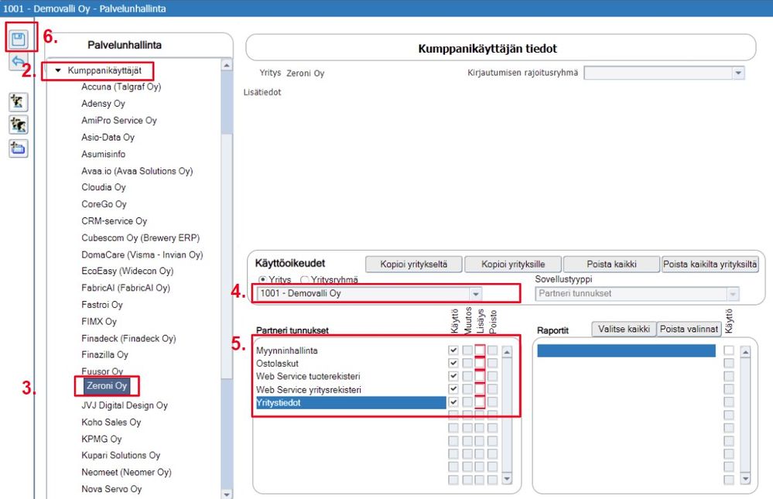
Task: Select DomaCare (Visma - Invian Oy)
Action: (x=142, y=255)
